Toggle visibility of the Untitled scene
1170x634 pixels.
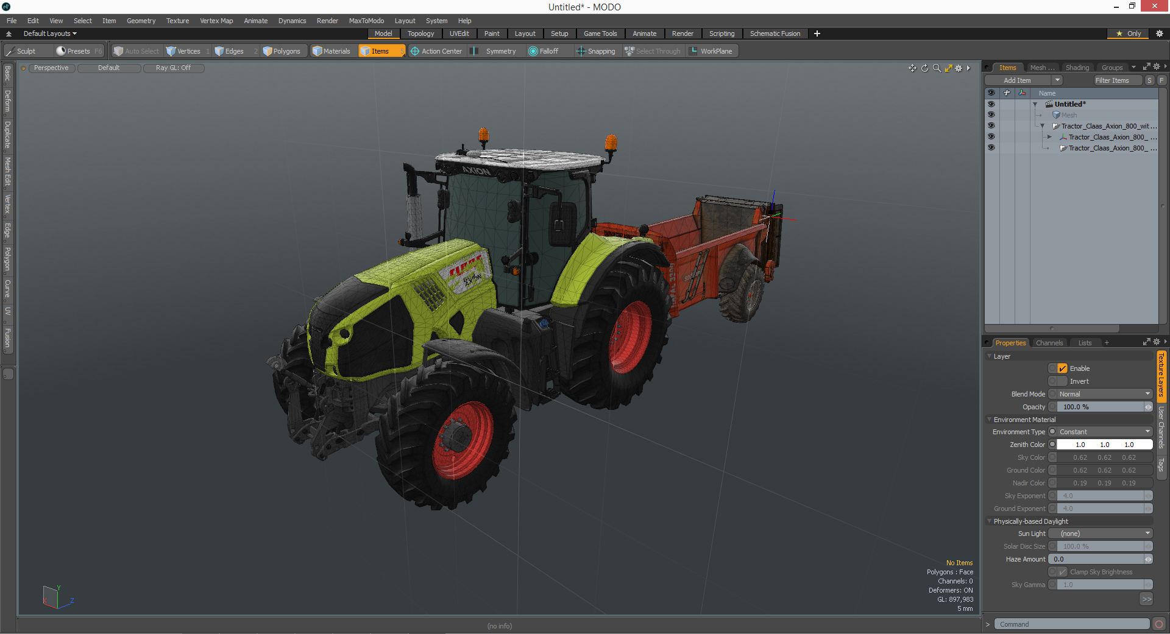click(x=991, y=104)
